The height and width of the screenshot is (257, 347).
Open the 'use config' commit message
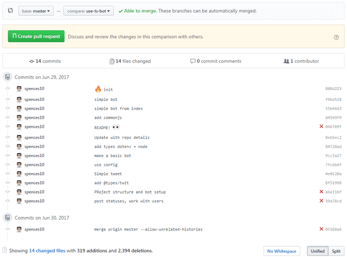point(106,165)
